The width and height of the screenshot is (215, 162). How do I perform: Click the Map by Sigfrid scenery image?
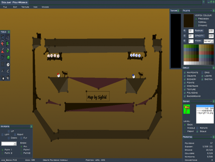click(98, 96)
